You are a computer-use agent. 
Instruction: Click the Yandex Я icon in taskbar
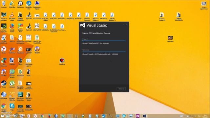click(29, 116)
